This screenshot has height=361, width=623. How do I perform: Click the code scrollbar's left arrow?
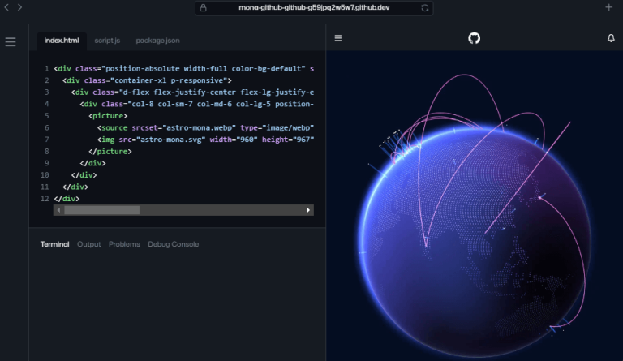click(58, 210)
